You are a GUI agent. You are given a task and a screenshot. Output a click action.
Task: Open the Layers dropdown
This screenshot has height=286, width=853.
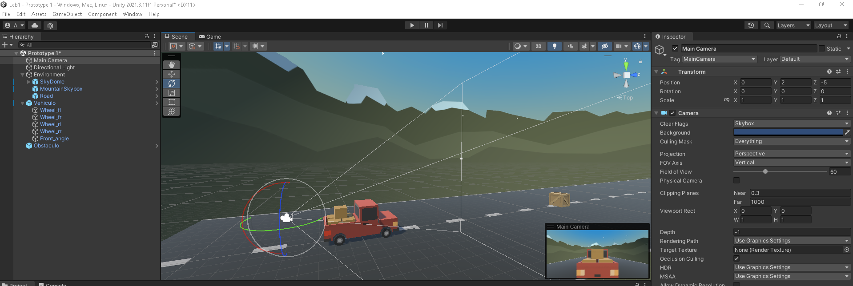click(x=793, y=25)
